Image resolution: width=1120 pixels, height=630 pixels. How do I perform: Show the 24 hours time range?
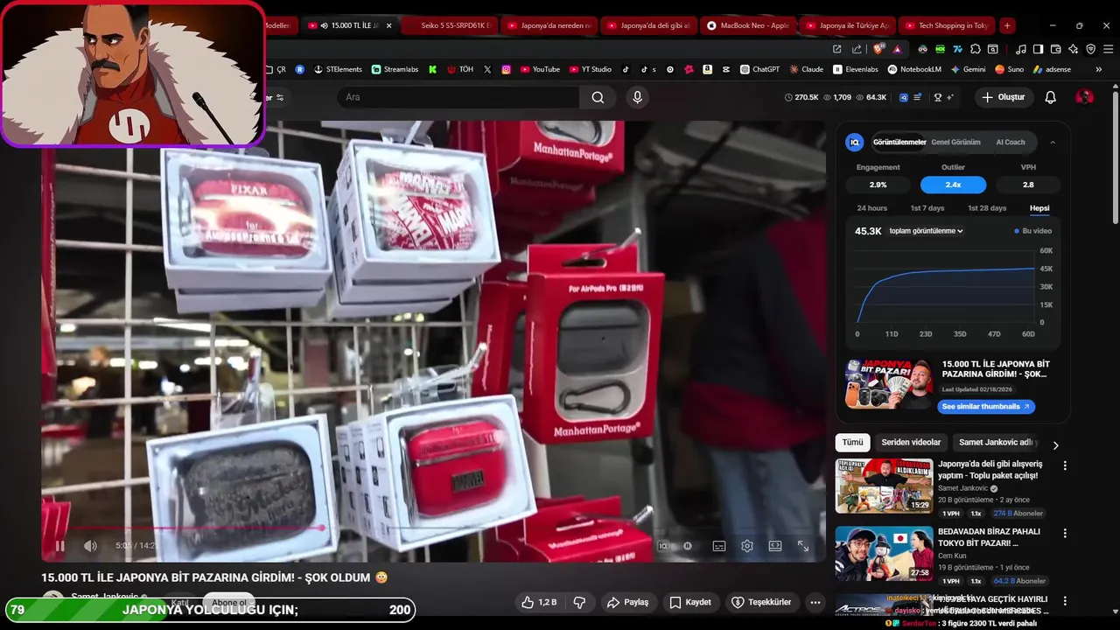tap(871, 208)
